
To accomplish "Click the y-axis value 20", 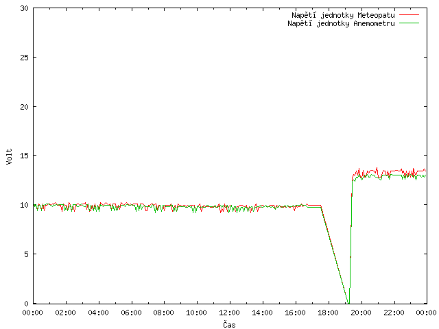I will (25, 107).
